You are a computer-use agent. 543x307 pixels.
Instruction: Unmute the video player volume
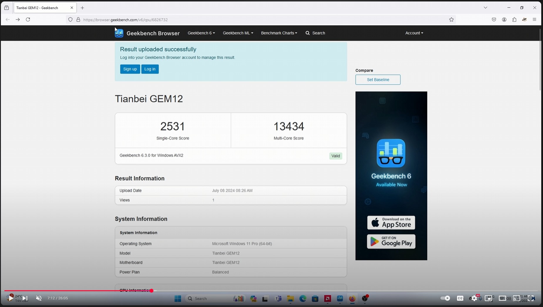click(39, 298)
